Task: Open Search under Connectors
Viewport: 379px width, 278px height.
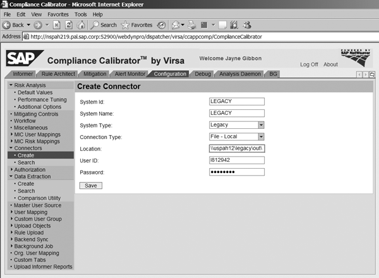Action: tap(26, 162)
